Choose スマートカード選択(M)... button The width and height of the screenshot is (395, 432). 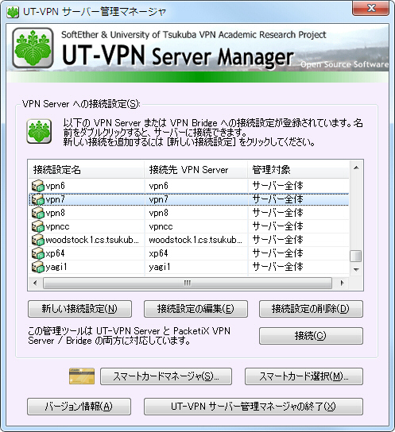pyautogui.click(x=304, y=376)
